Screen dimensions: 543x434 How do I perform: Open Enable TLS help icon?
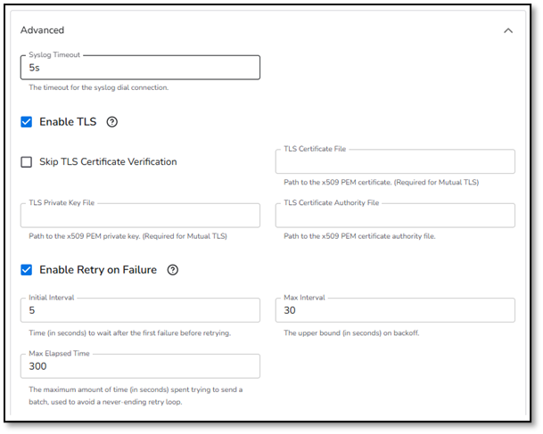click(111, 122)
